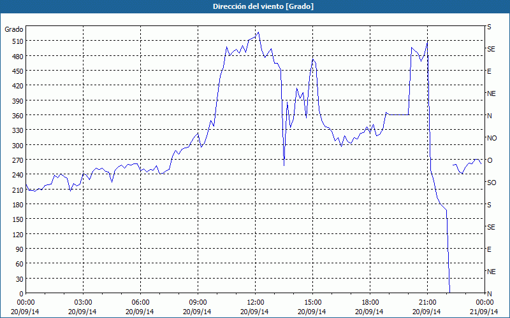Select the 06:00 time label
The width and height of the screenshot is (510, 318).
(x=140, y=303)
